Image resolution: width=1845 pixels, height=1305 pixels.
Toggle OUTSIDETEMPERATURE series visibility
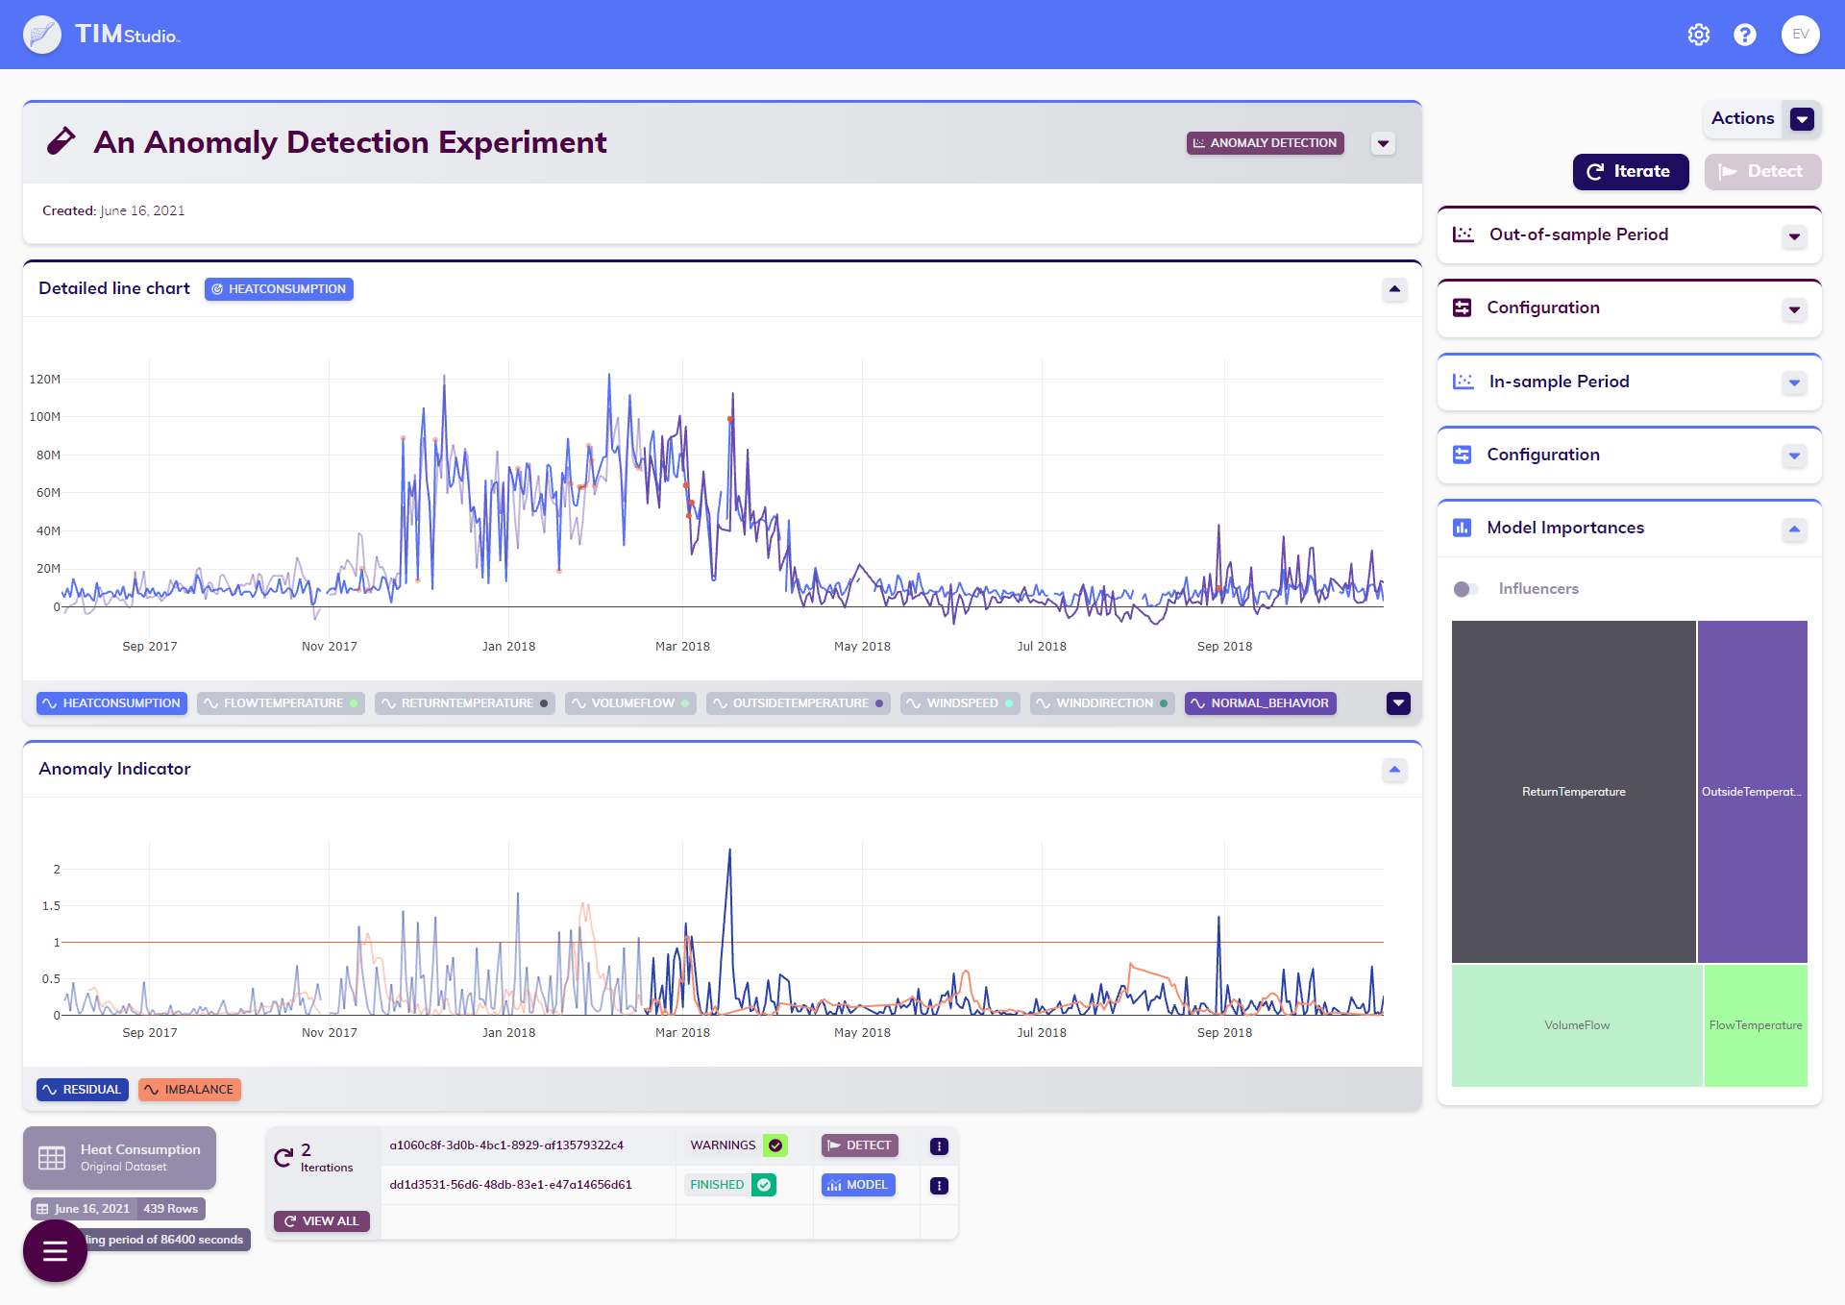(x=799, y=703)
